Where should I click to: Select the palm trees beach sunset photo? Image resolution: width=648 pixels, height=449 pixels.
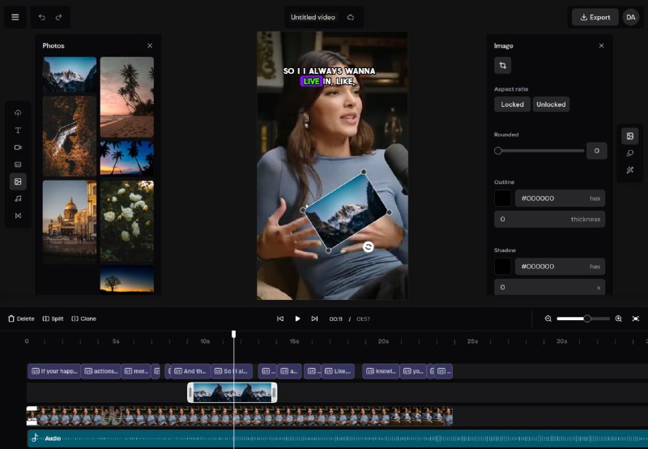click(127, 97)
